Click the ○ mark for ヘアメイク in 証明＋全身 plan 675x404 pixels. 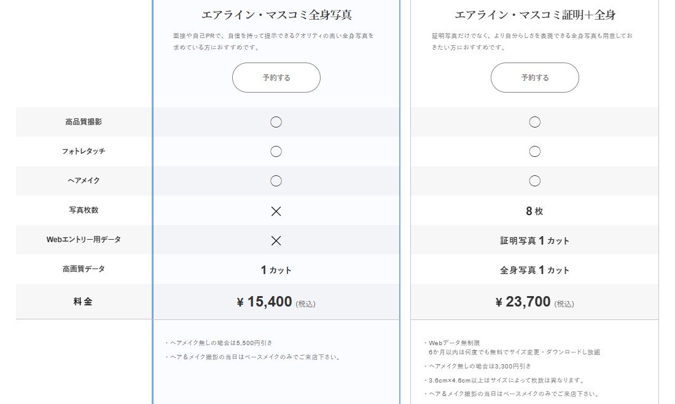click(x=534, y=180)
